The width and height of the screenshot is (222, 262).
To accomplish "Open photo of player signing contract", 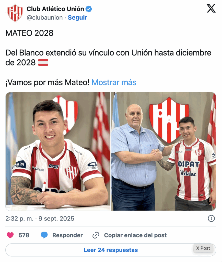I will [58, 151].
